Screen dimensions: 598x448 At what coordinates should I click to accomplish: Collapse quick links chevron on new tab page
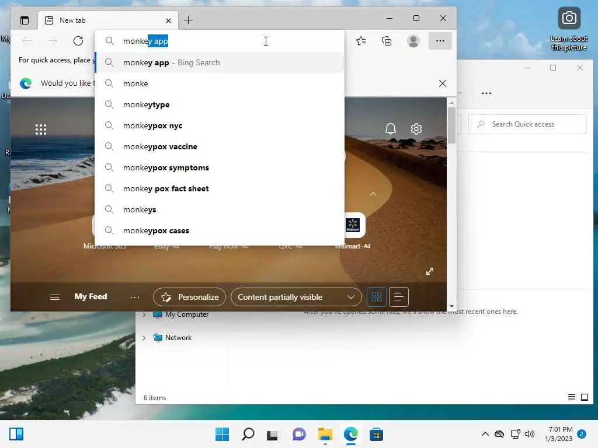373,194
